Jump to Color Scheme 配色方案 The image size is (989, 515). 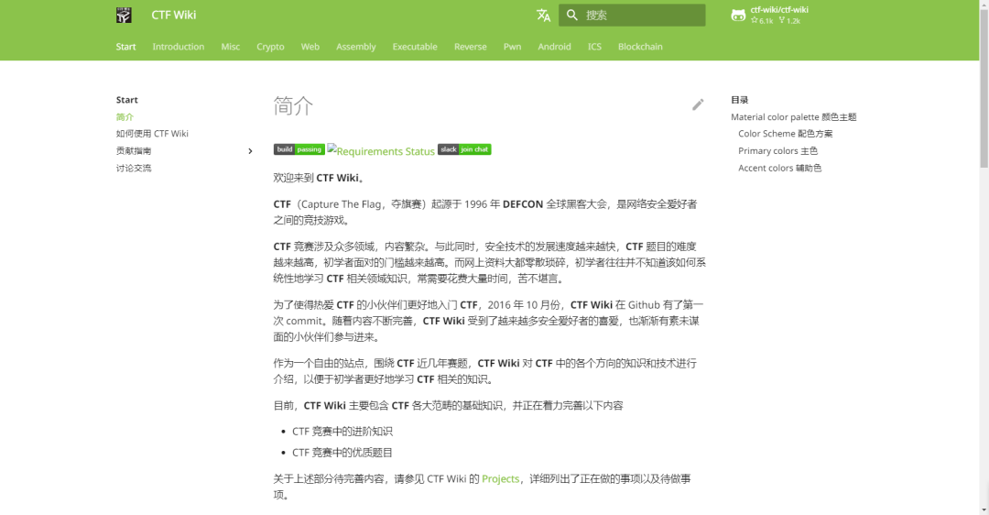tap(786, 134)
